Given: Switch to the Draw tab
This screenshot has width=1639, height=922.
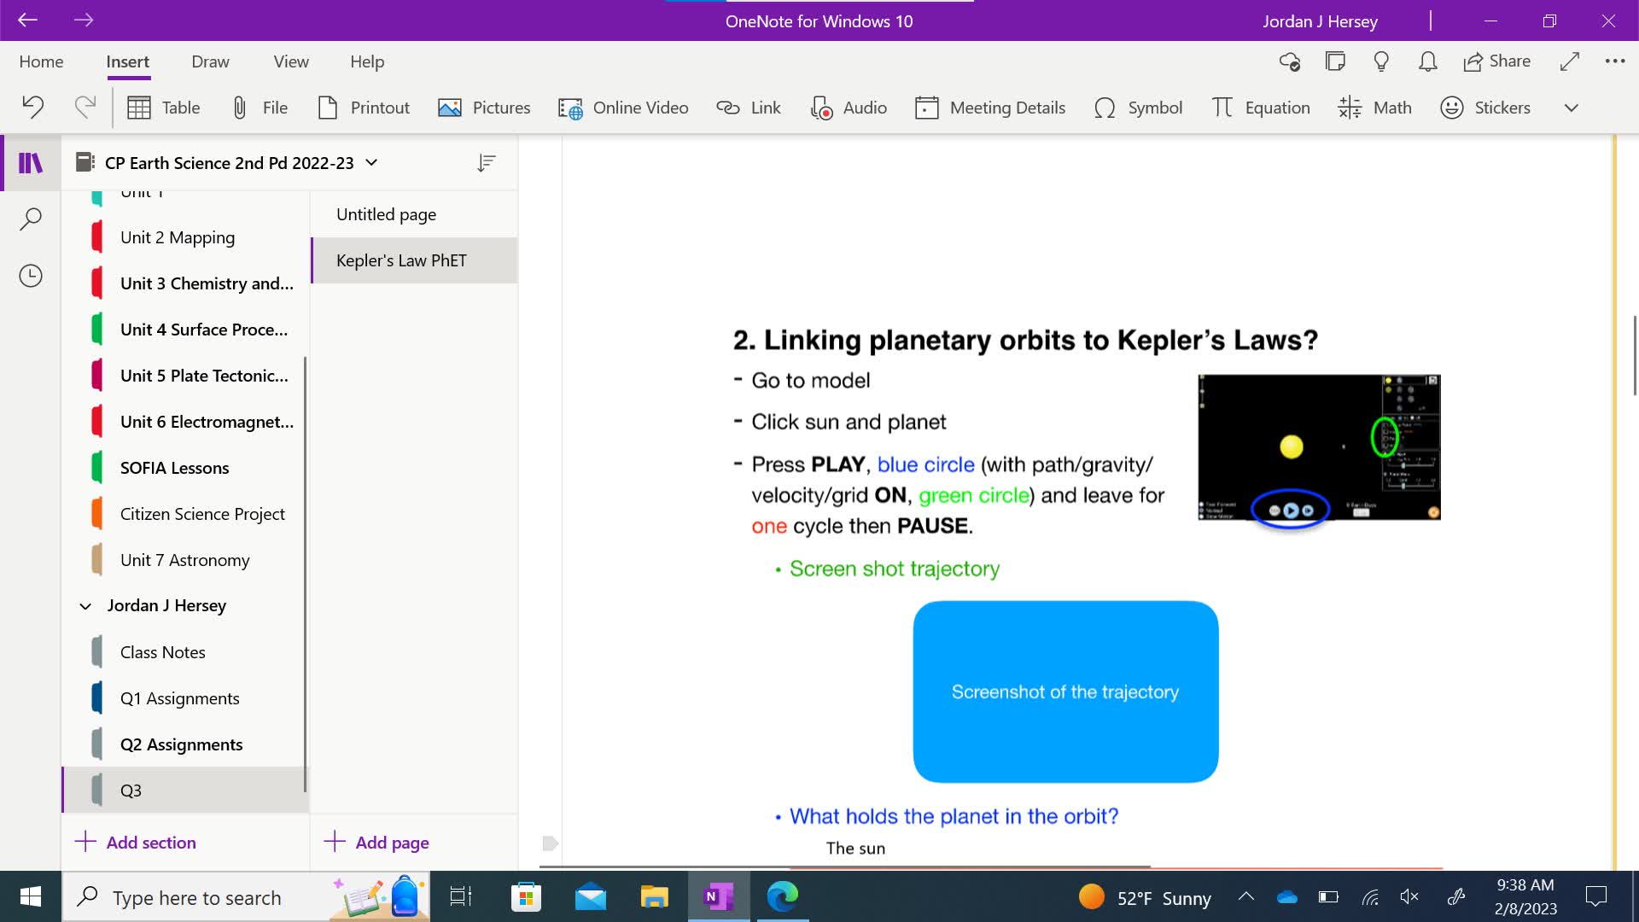Looking at the screenshot, I should click(210, 61).
